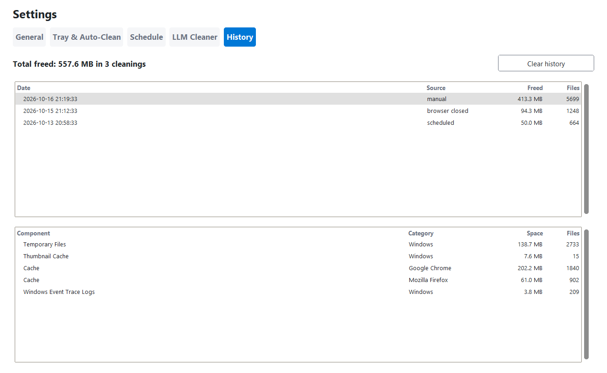Switch to the LLM Cleaner tab
Image resolution: width=607 pixels, height=373 pixels.
(195, 37)
